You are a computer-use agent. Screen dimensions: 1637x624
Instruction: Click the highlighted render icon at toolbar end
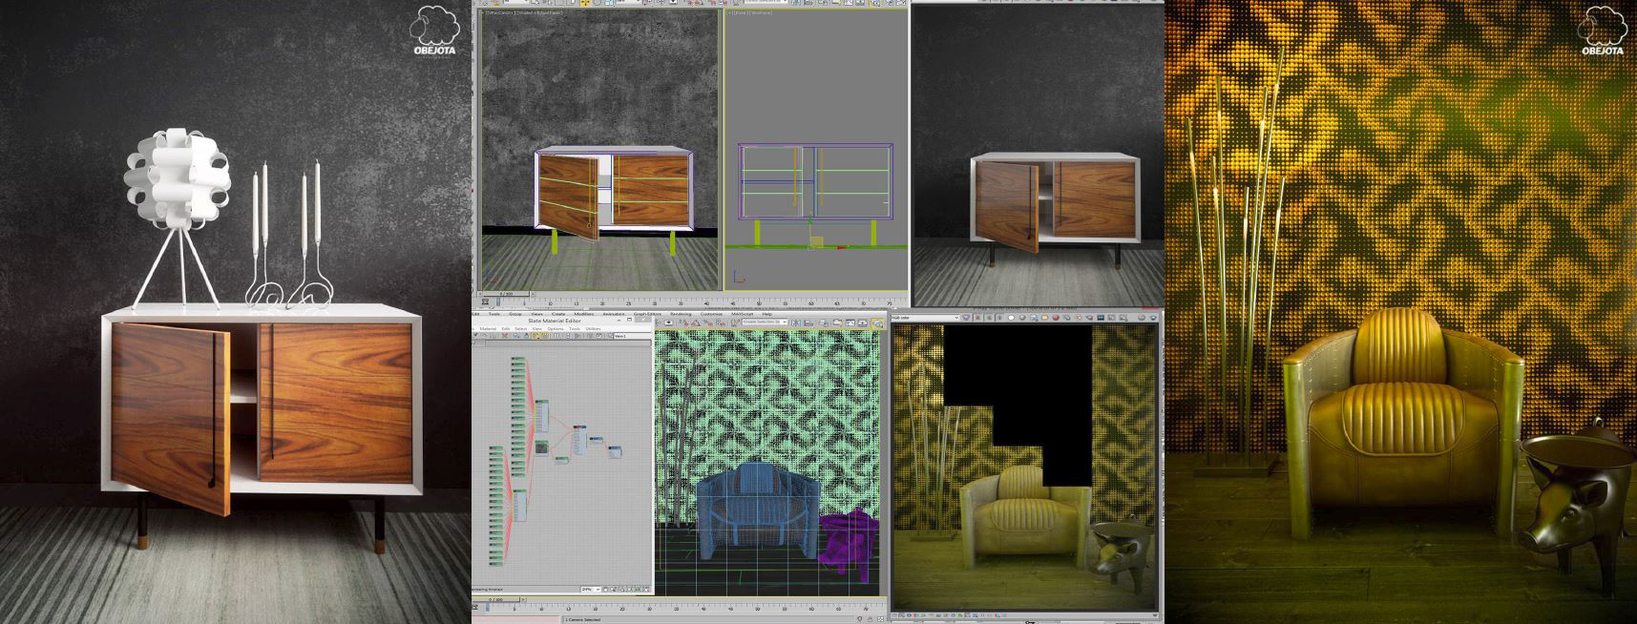coord(878,323)
